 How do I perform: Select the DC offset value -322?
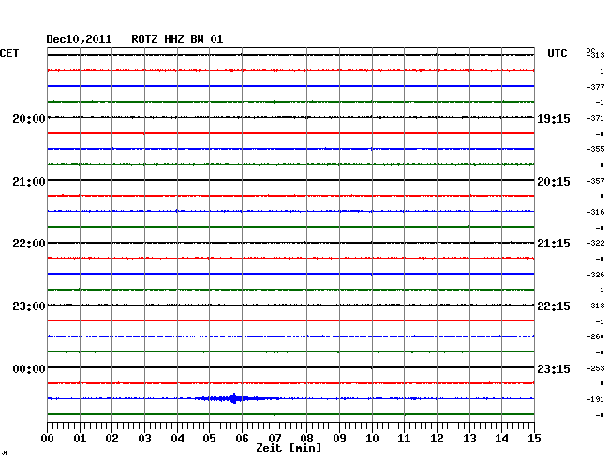pos(595,243)
